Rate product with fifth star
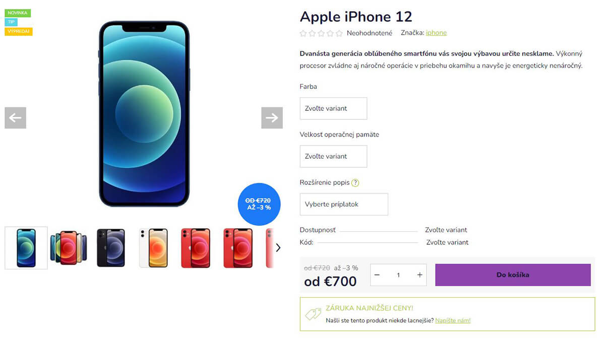 339,33
